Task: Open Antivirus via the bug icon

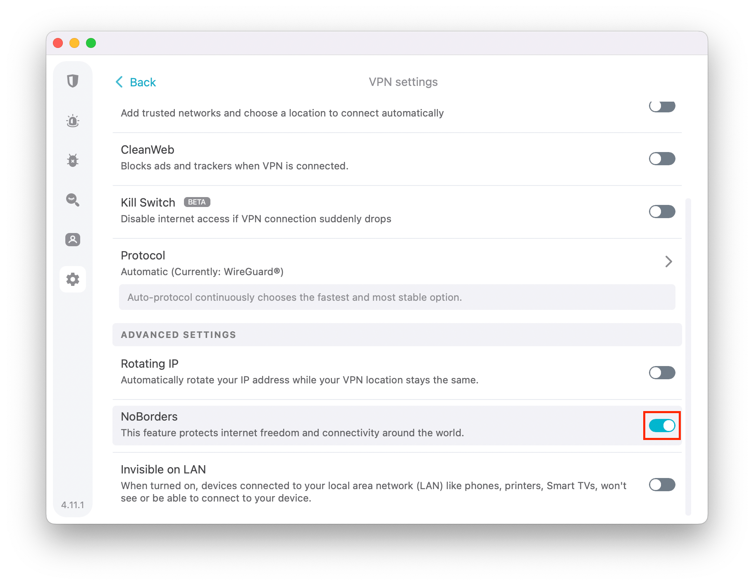Action: [x=73, y=160]
